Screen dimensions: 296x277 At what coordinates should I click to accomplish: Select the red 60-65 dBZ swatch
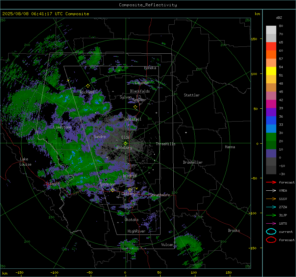[x=271, y=46]
